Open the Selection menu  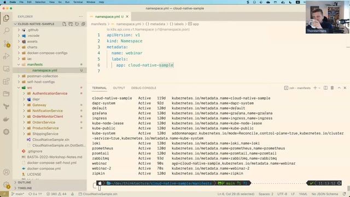(40, 2)
